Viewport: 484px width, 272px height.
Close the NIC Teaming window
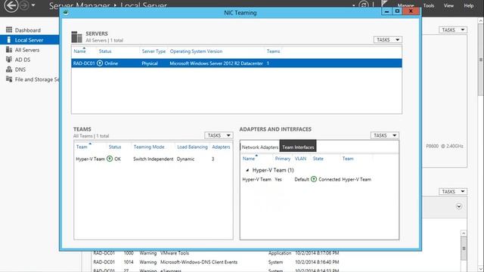pyautogui.click(x=411, y=11)
